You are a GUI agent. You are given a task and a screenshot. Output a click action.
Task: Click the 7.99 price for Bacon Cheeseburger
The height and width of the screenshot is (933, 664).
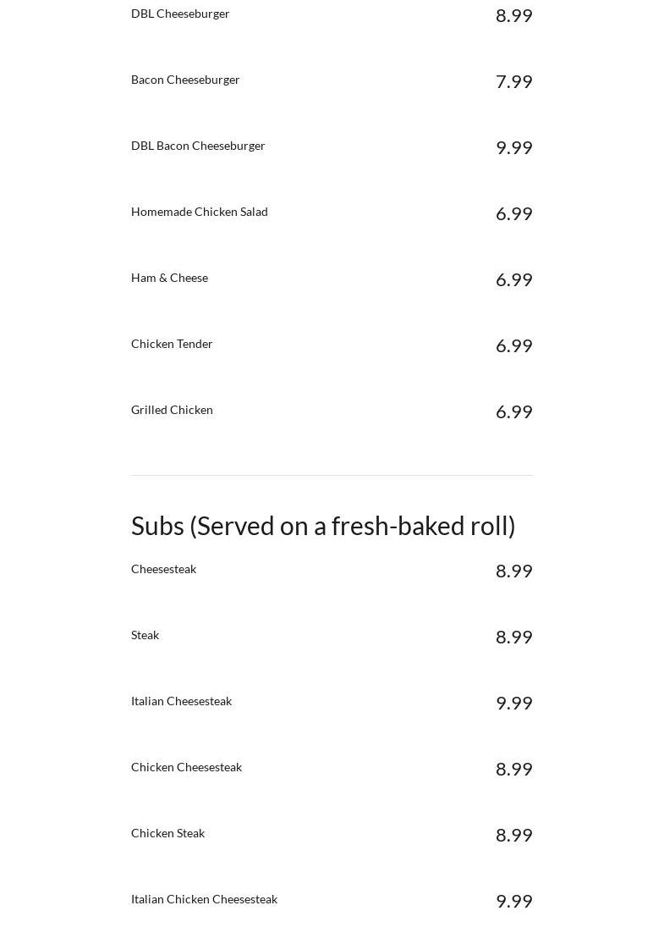[x=513, y=81]
